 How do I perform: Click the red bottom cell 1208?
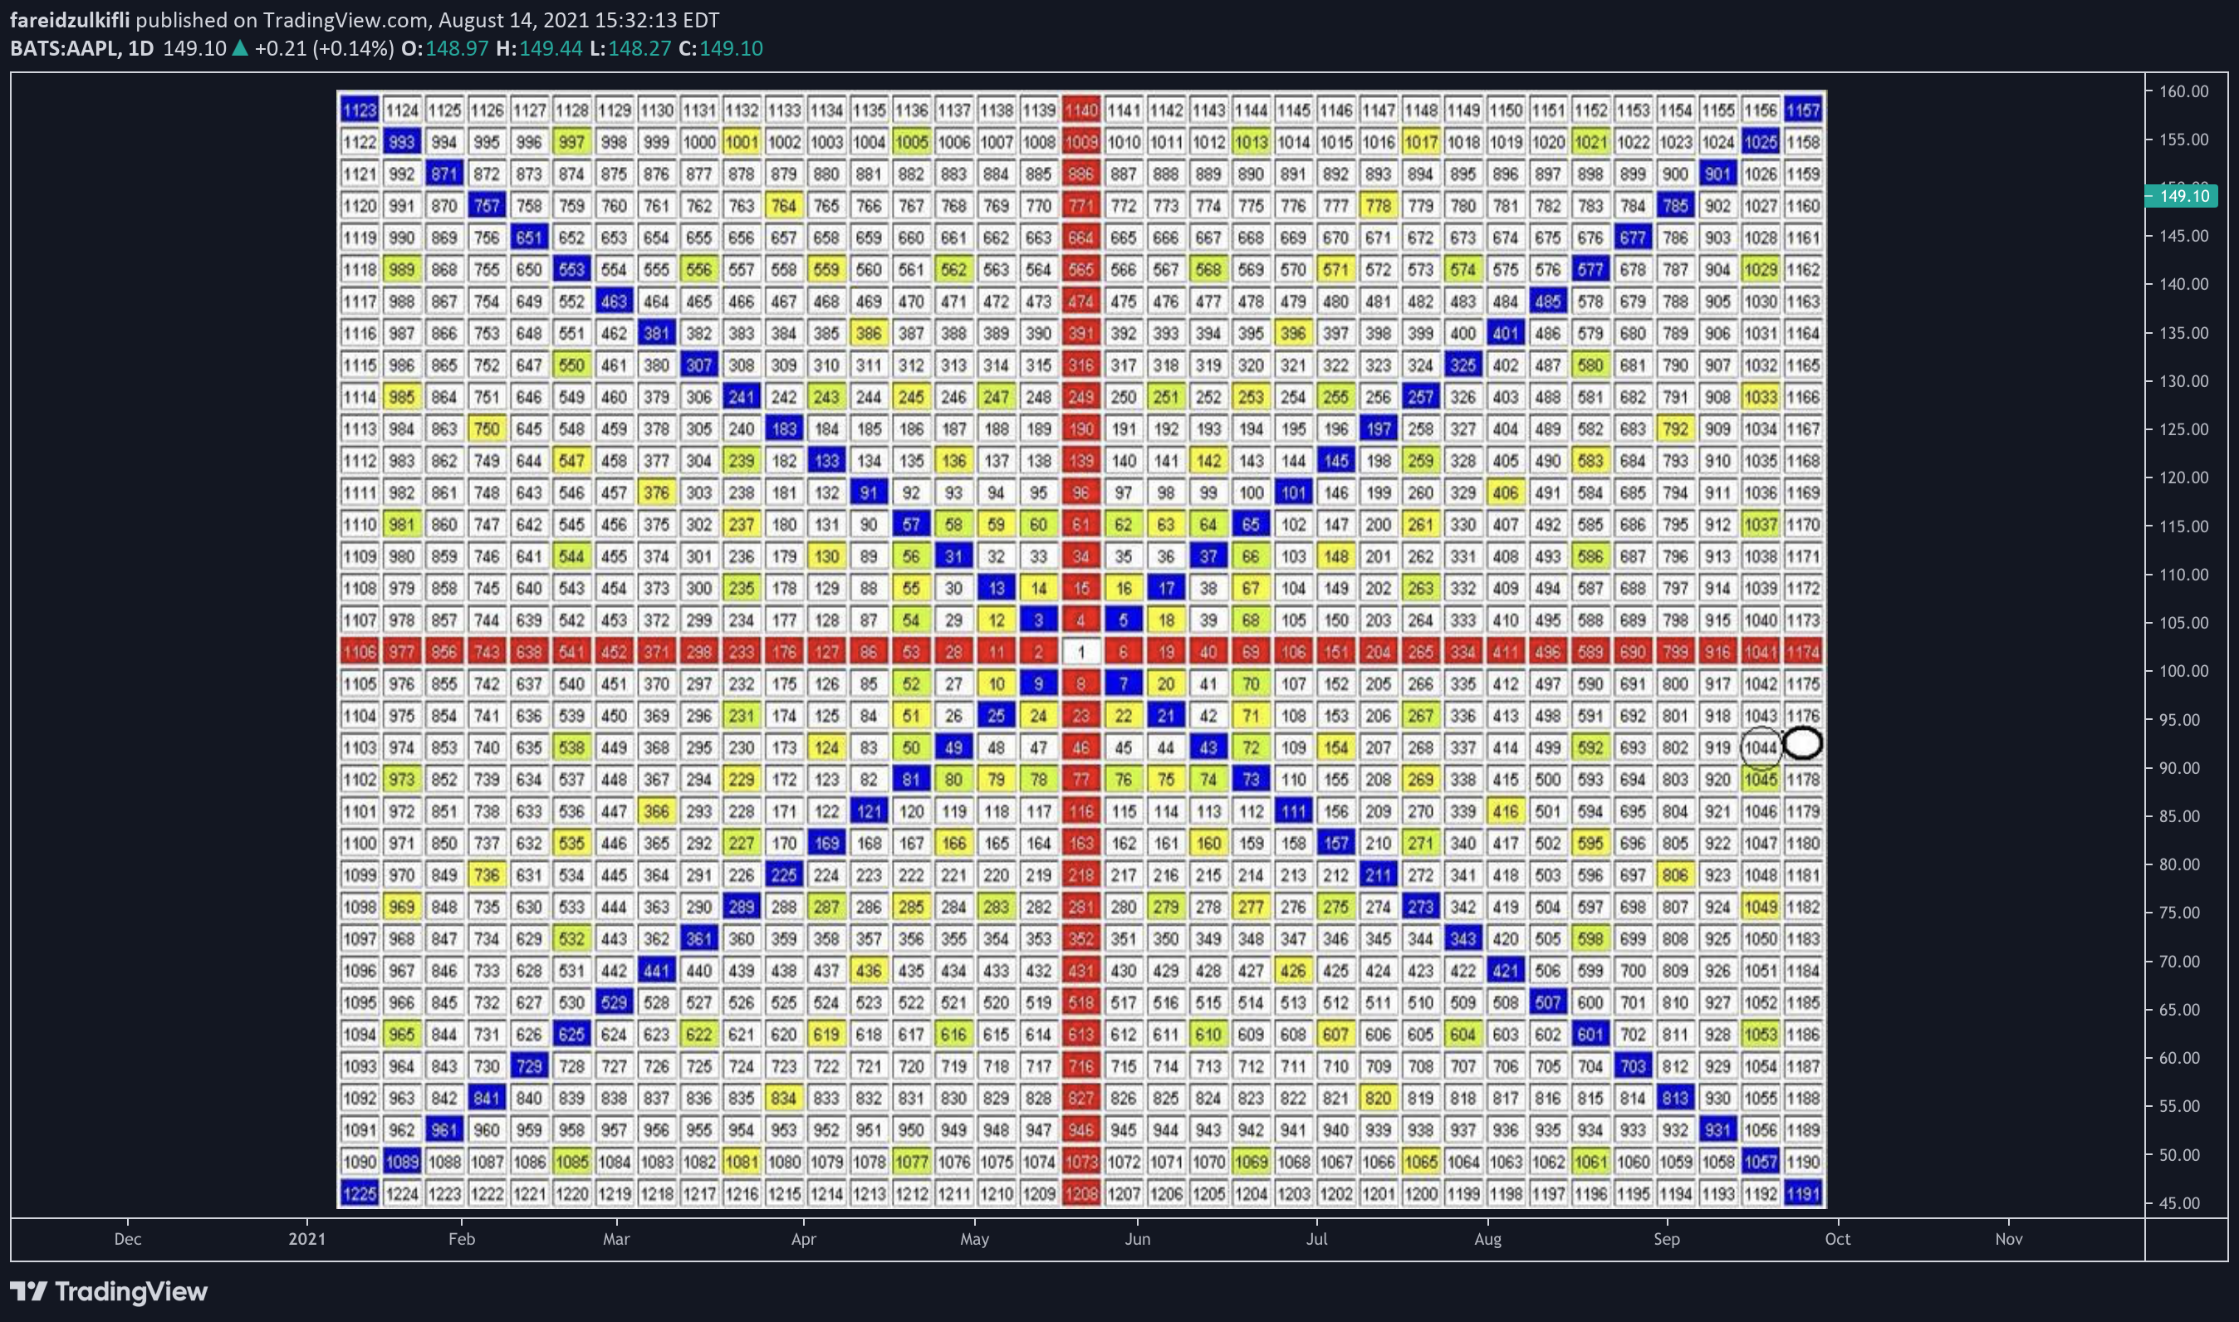(1080, 1194)
